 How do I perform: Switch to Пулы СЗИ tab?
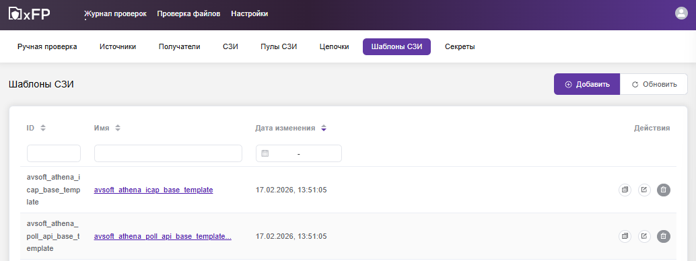click(x=279, y=46)
